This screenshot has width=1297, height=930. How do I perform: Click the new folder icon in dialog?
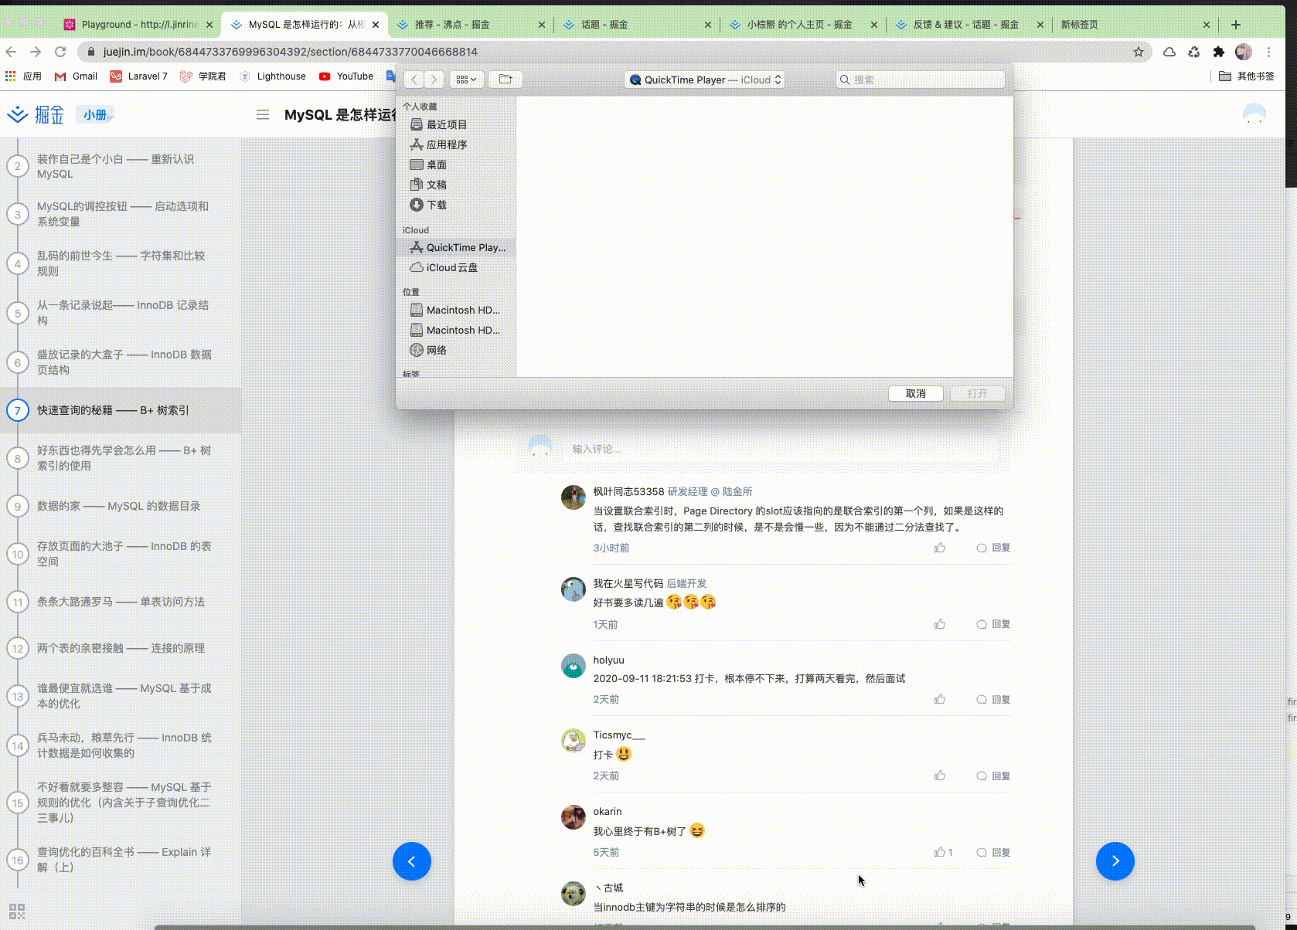click(x=505, y=79)
